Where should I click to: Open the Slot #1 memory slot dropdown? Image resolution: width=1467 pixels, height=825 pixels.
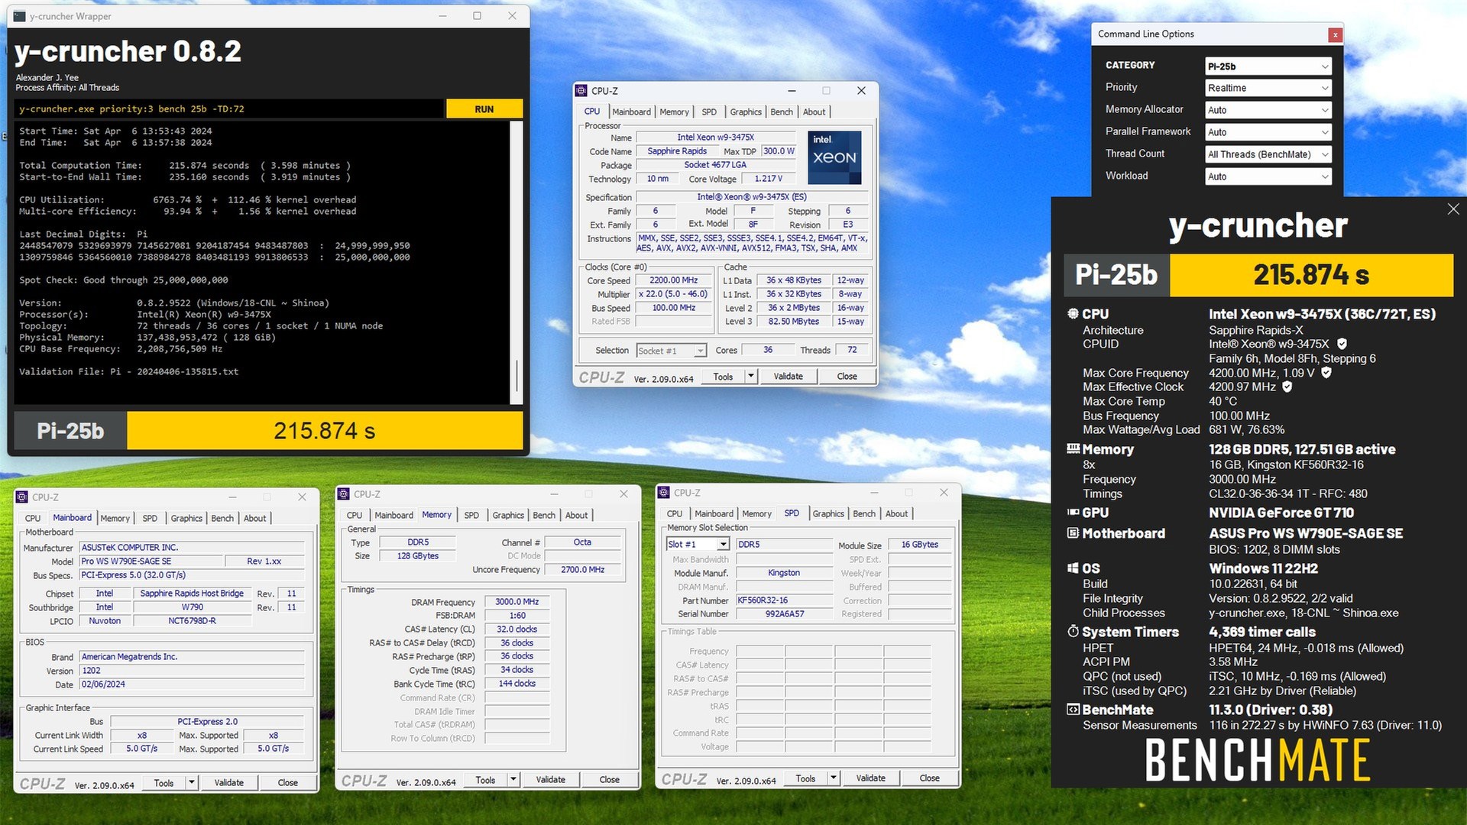698,544
